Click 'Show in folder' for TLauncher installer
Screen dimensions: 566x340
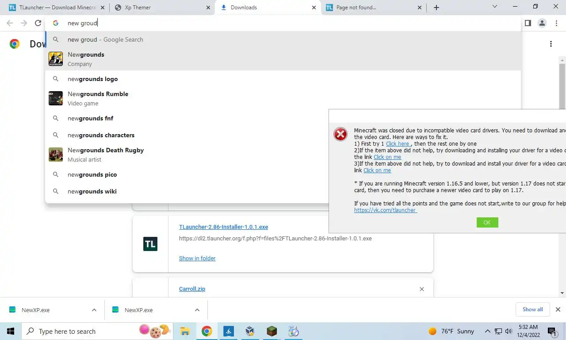coord(197,258)
